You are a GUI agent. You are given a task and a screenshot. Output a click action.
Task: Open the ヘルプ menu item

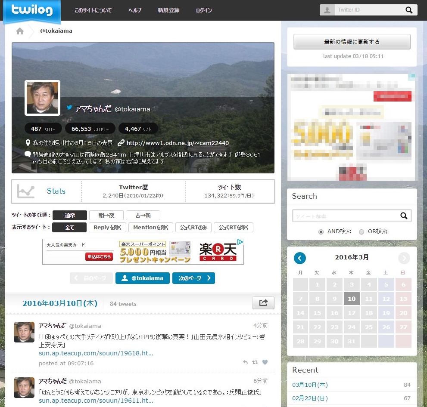click(134, 10)
